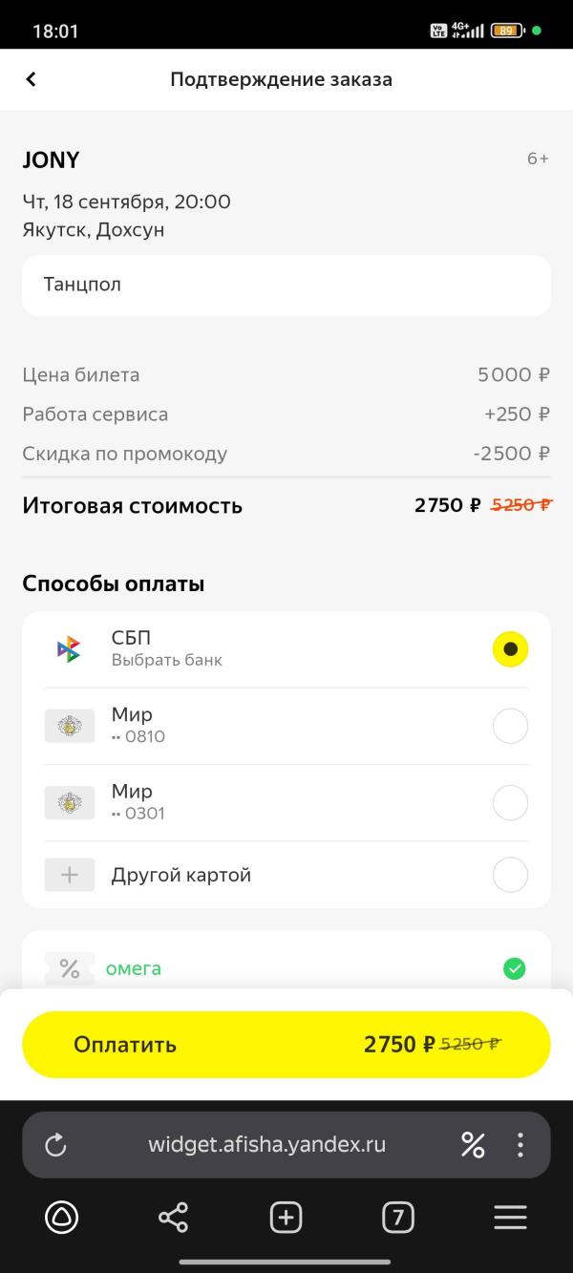Choose the other card radio option
The image size is (573, 1273).
[x=510, y=875]
